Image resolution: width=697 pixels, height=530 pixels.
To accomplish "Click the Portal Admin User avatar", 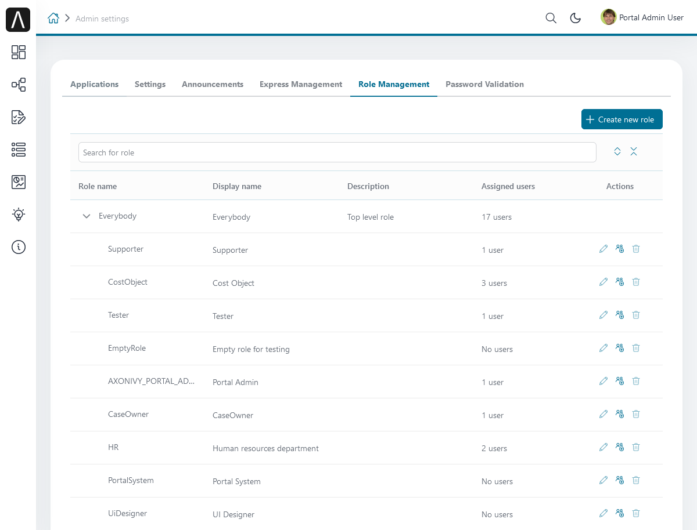I will click(x=608, y=17).
